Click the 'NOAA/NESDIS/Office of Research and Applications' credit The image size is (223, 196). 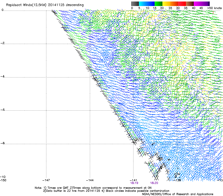pos(177,194)
